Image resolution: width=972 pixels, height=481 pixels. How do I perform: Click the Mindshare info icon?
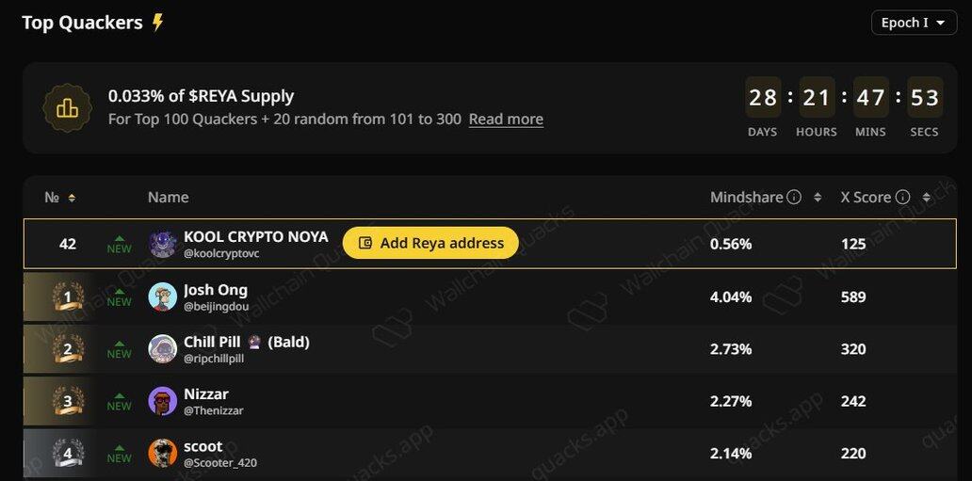click(x=794, y=198)
